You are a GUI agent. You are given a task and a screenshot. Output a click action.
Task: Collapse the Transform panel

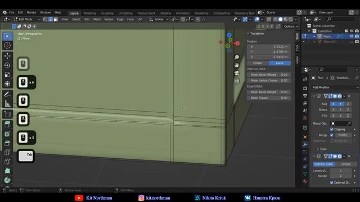point(248,34)
